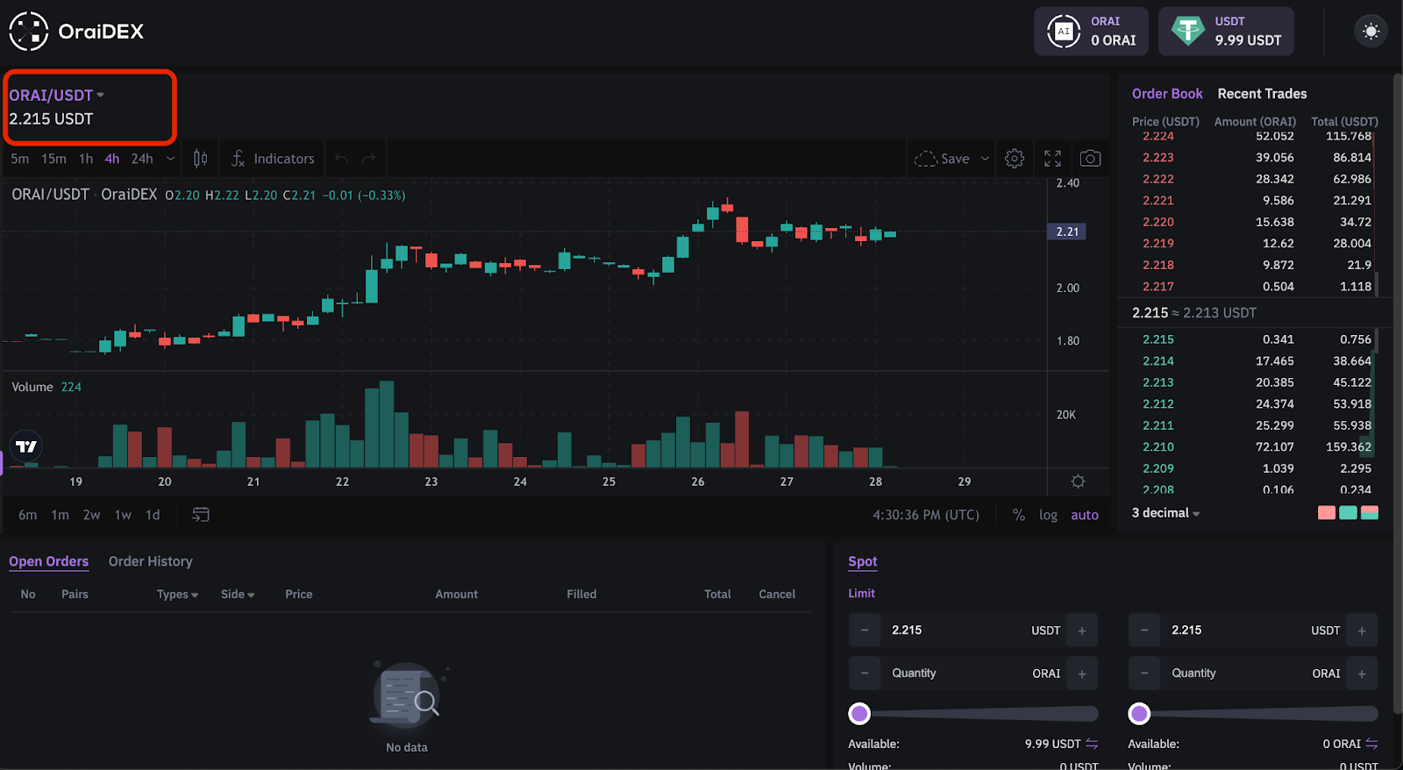Open the Indicators menu
1403x770 pixels.
pos(273,159)
